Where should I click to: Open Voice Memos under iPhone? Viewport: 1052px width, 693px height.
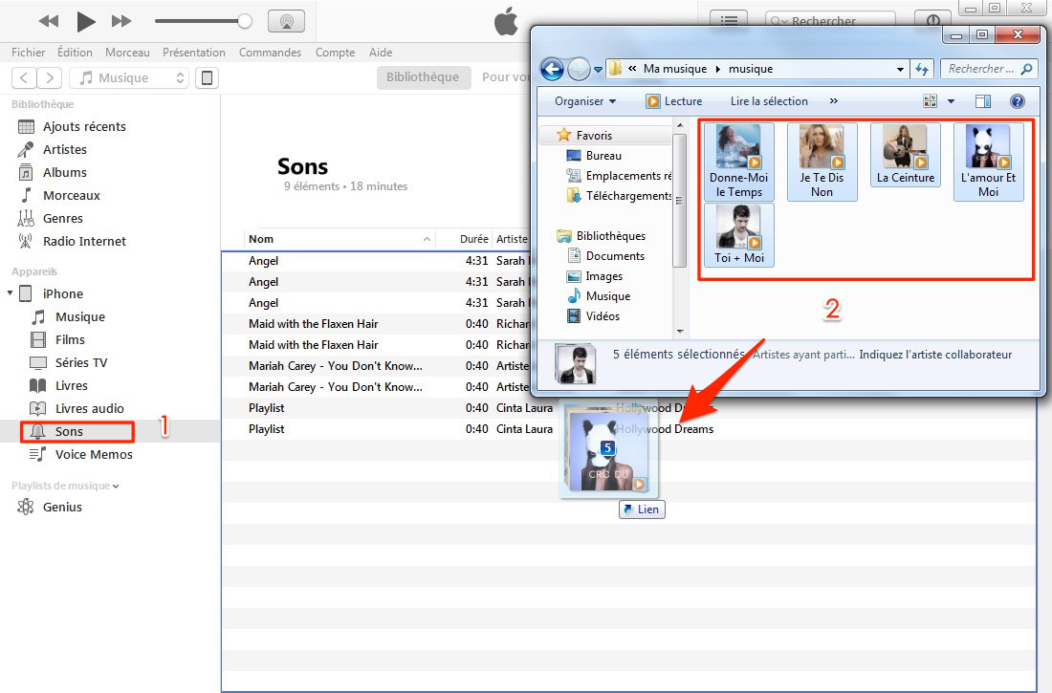tap(94, 454)
